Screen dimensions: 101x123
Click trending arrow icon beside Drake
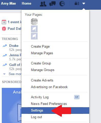pos(5,46)
